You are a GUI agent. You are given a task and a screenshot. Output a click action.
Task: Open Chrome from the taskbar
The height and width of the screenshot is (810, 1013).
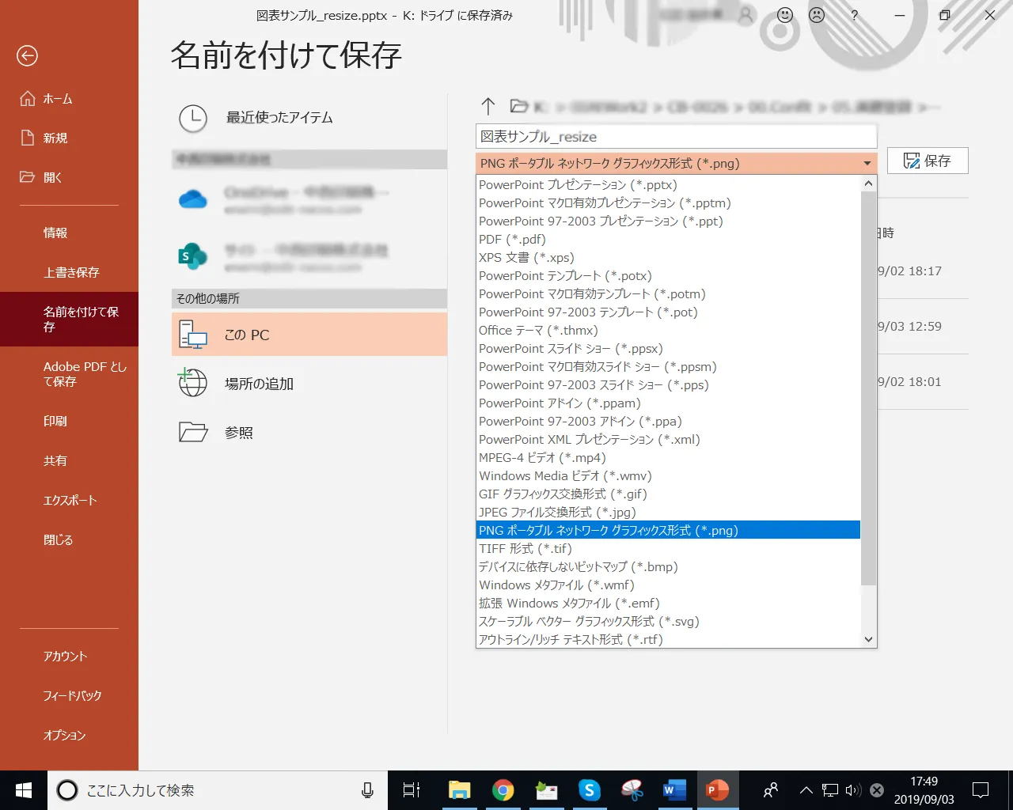(503, 789)
